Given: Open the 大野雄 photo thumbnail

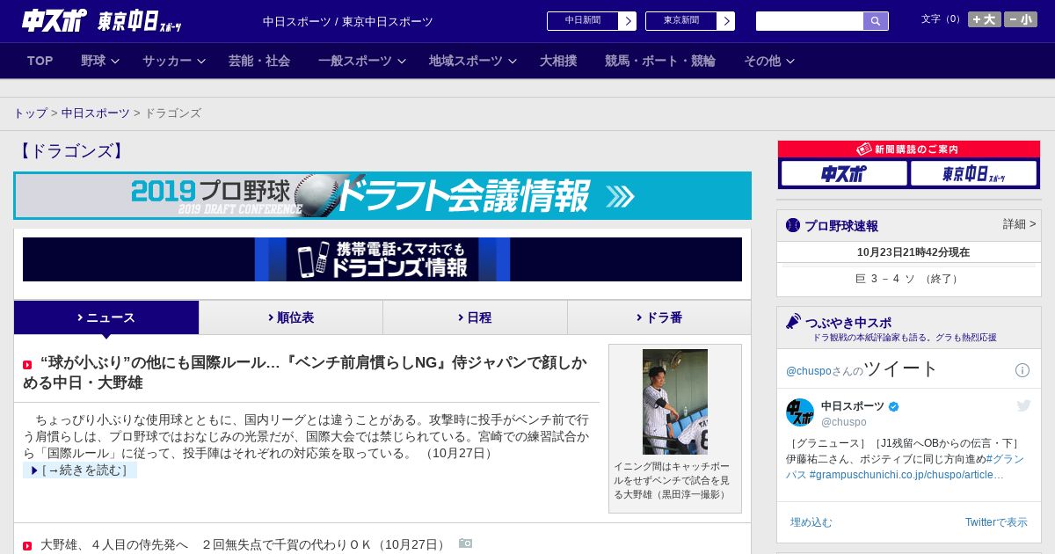Looking at the screenshot, I should [x=675, y=402].
